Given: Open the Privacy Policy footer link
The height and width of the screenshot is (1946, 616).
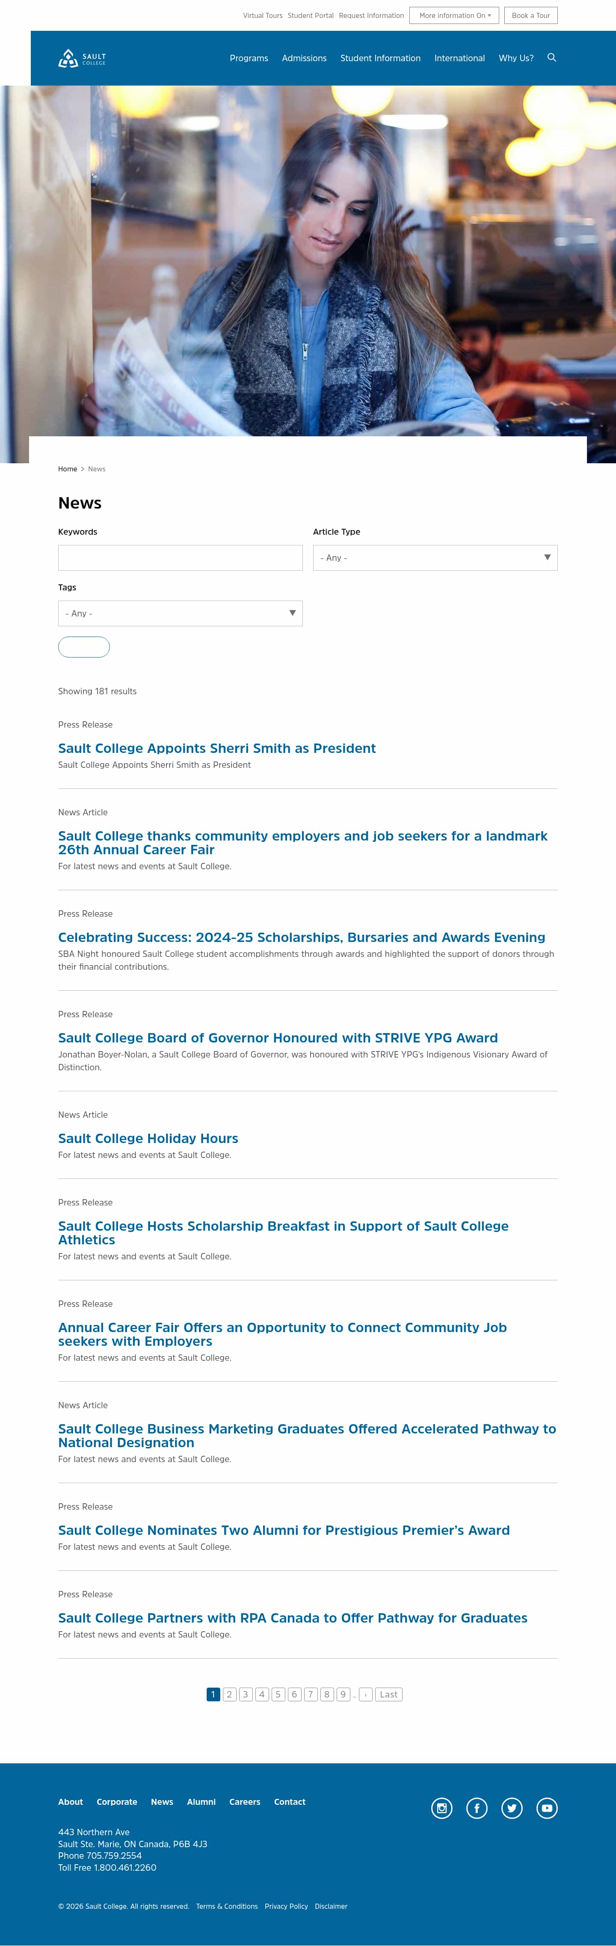Looking at the screenshot, I should click(x=287, y=1906).
